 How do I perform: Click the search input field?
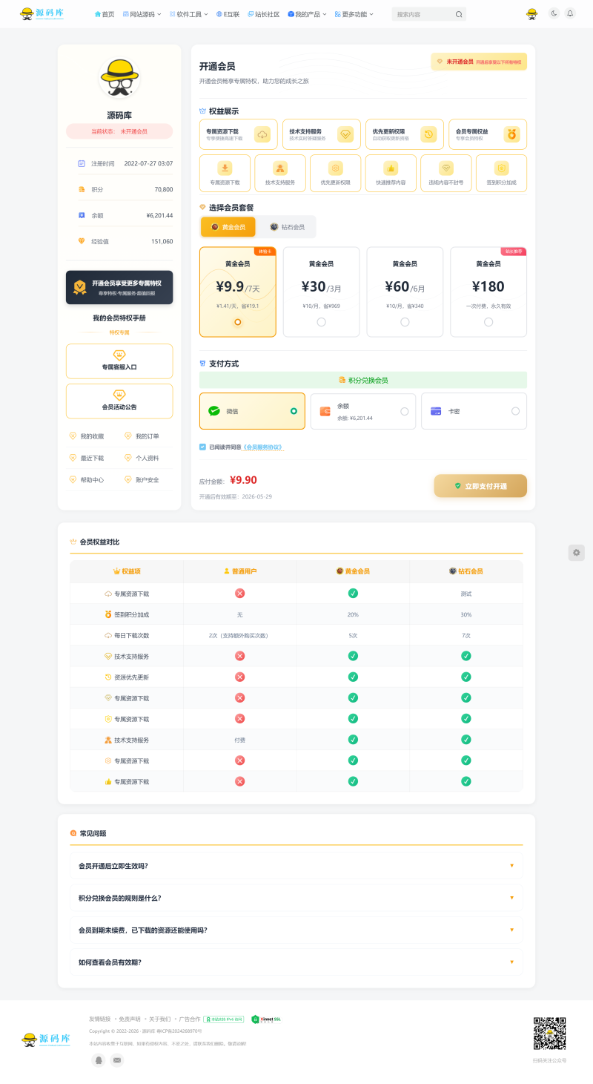[x=423, y=14]
